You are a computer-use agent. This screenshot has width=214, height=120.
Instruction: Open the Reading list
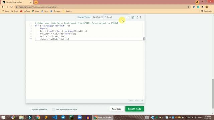(x=206, y=11)
